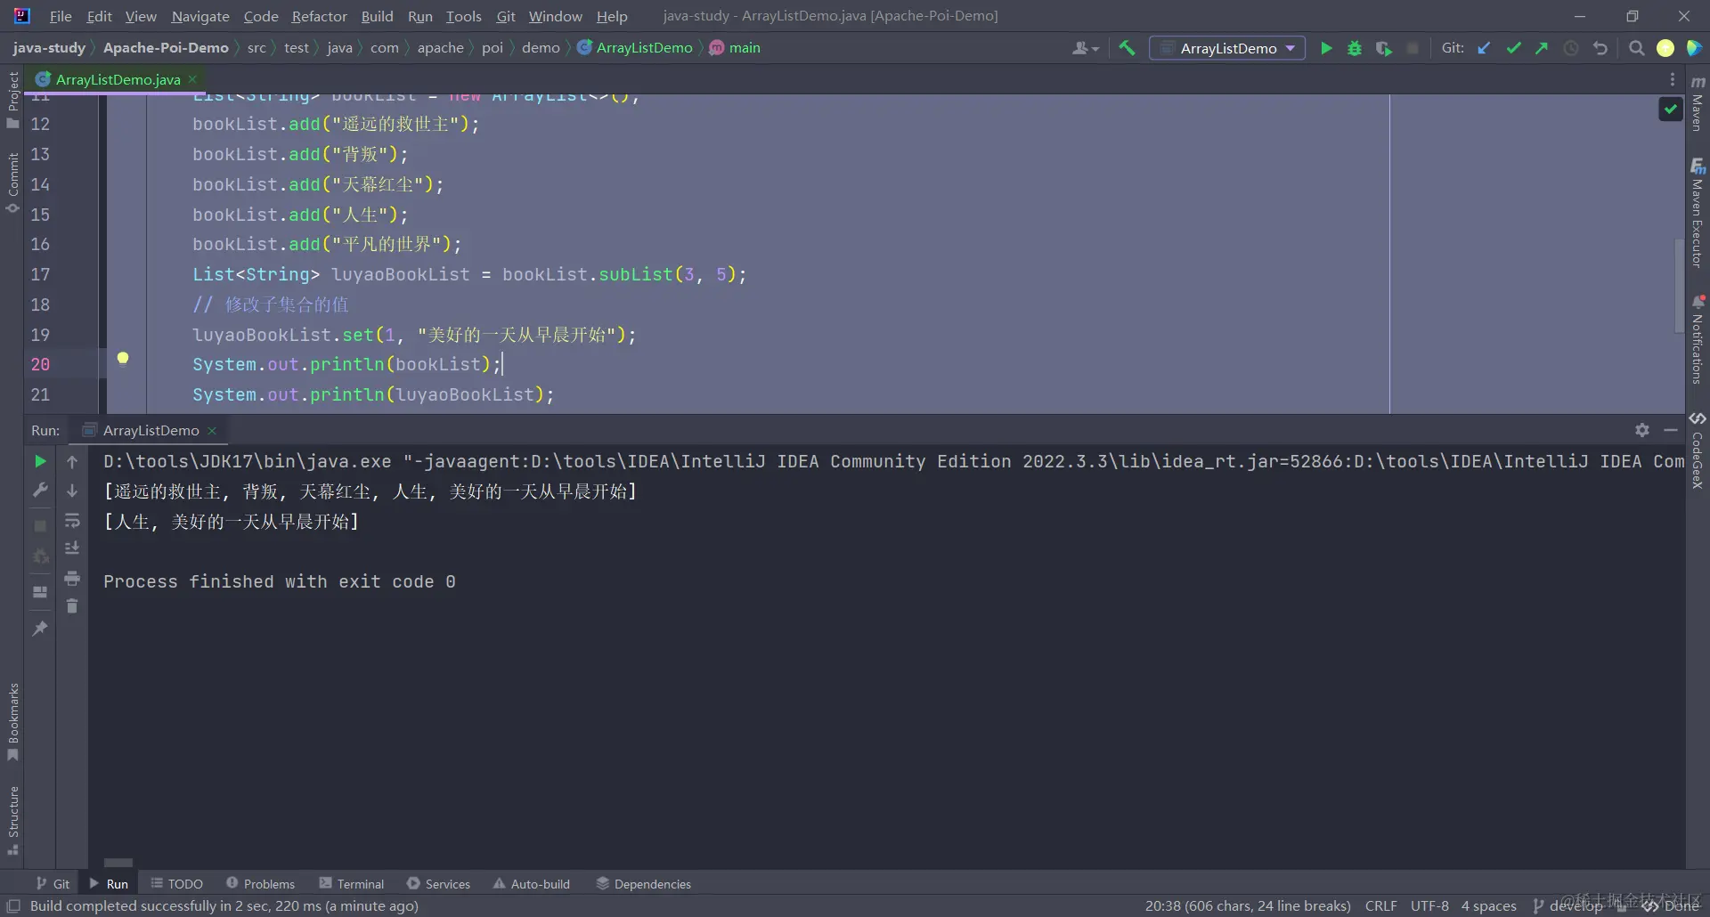Viewport: 1710px width, 917px height.
Task: Close the ArrayListDemo.java editor tab
Action: [192, 79]
